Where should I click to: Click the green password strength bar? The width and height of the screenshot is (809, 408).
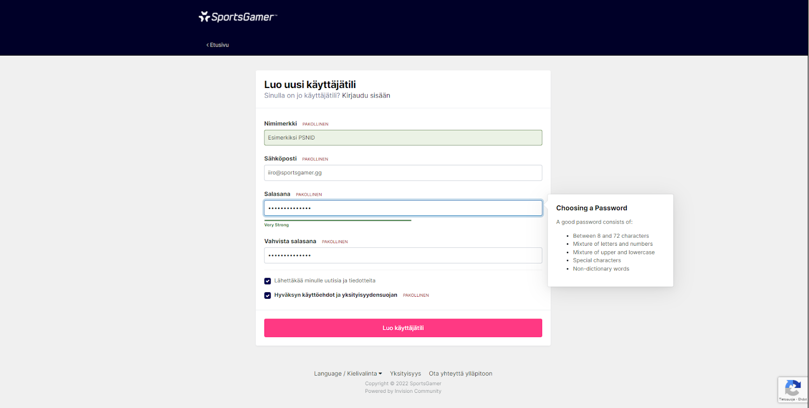337,220
